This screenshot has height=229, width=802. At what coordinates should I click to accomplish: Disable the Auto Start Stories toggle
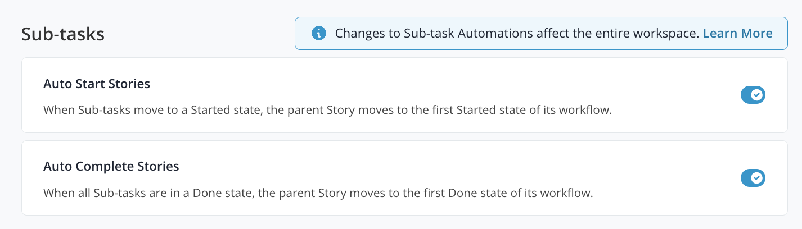[753, 95]
